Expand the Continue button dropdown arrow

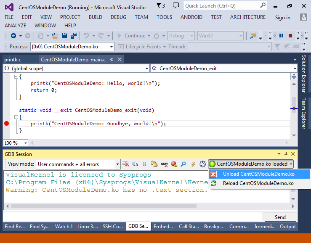point(149,36)
